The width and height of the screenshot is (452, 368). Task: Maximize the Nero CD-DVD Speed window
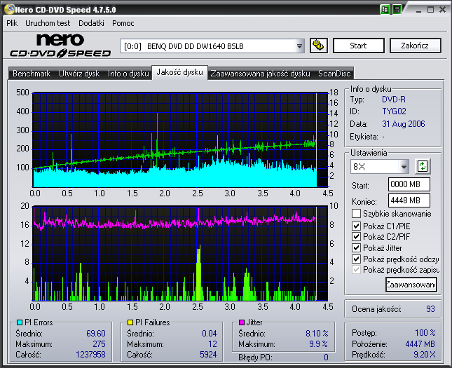click(x=430, y=10)
